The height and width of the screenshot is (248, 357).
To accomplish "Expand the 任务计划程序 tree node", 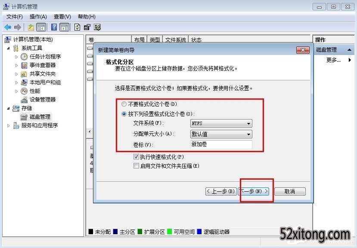I will coord(16,57).
